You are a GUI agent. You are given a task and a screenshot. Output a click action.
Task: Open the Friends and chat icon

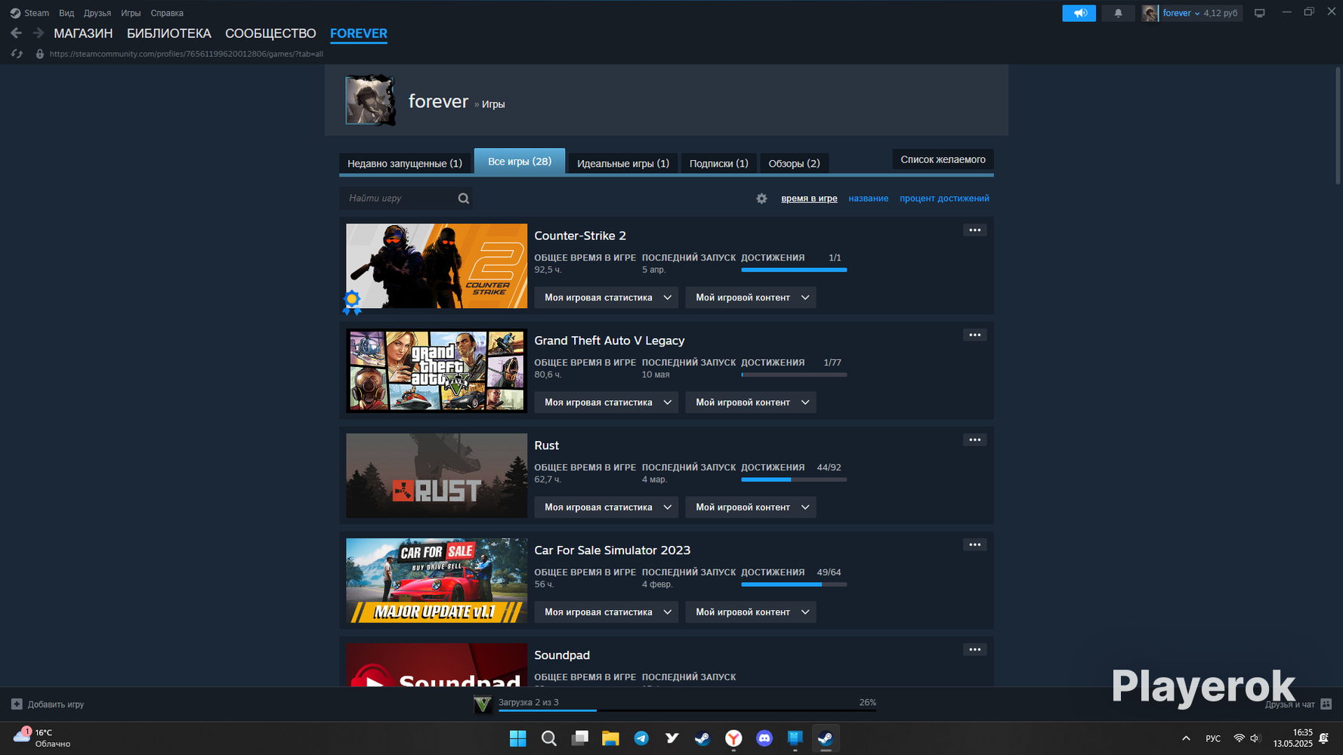[1326, 704]
